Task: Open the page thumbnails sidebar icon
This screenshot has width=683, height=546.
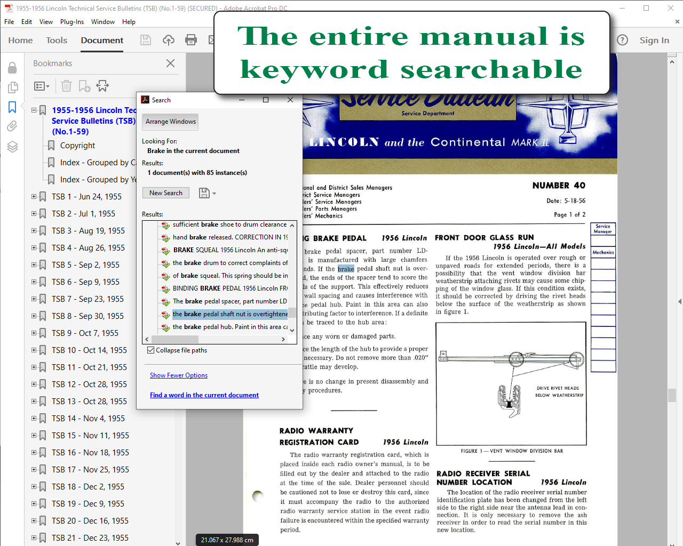Action: click(12, 87)
